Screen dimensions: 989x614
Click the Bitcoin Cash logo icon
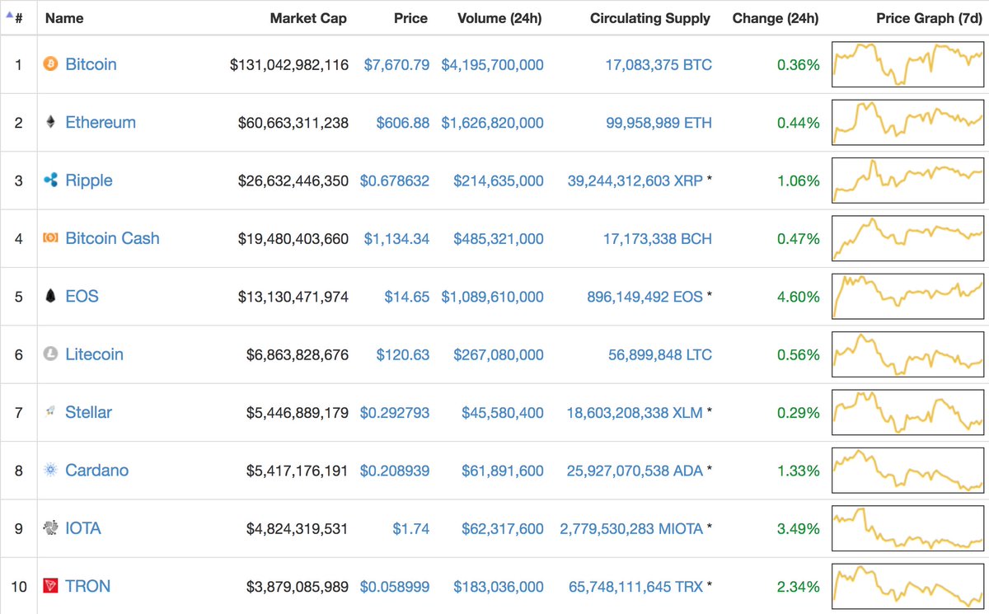click(51, 238)
